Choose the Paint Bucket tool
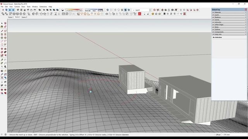The image size is (248, 139). click(2, 27)
